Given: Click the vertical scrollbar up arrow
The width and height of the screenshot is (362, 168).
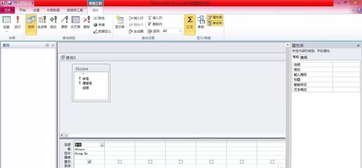Looking at the screenshot, I should coord(288,45).
